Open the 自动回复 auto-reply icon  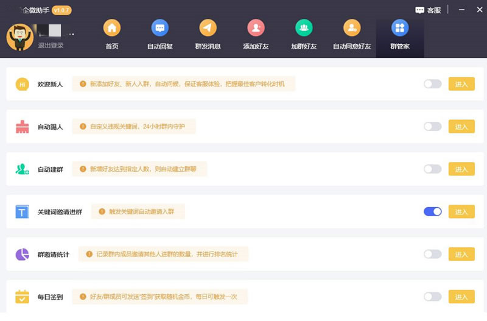[160, 28]
